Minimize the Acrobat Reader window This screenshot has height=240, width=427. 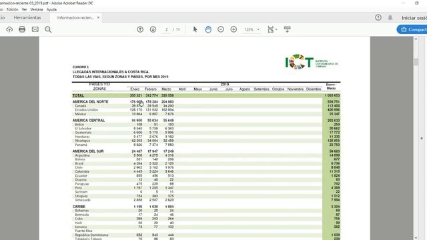pos(403,3)
